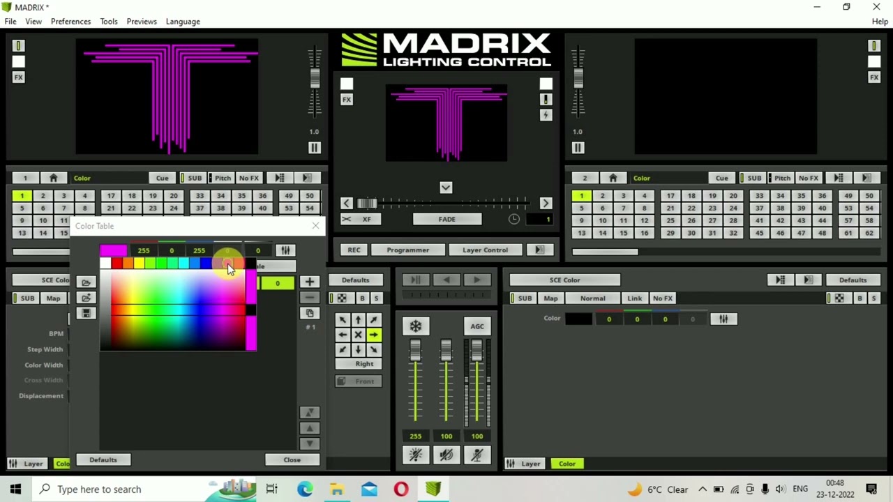Click the icon button beside Layer Control
The height and width of the screenshot is (502, 893).
coord(539,250)
